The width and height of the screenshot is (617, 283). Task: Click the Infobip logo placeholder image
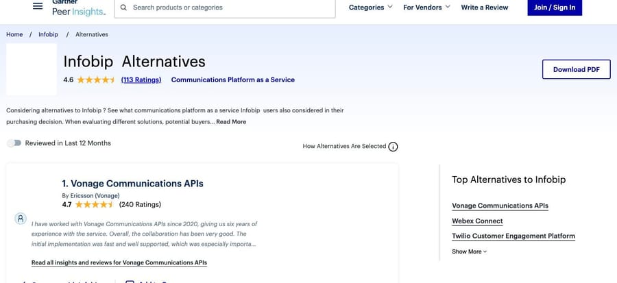(32, 69)
